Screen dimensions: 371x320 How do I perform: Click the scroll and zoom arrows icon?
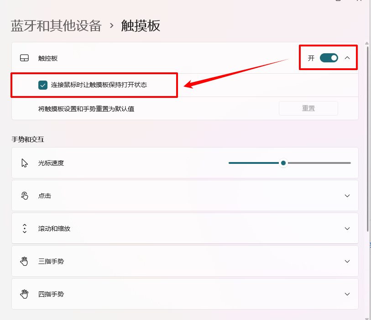pyautogui.click(x=25, y=229)
